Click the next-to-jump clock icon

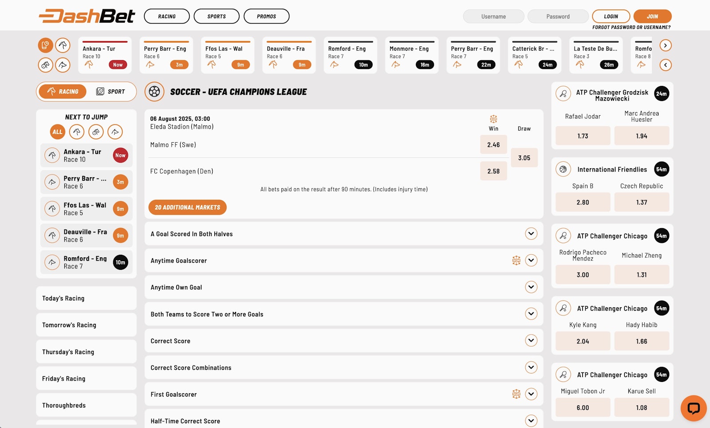[45, 45]
